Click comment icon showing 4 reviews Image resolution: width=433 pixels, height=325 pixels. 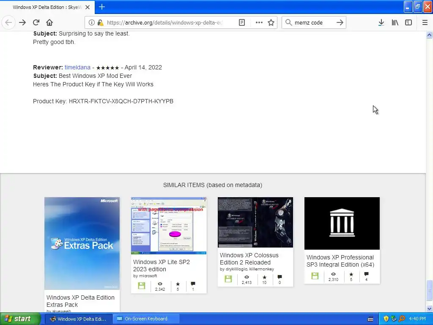(367, 274)
